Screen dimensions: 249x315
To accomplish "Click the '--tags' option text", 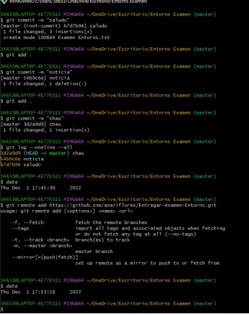I will (x=20, y=229).
